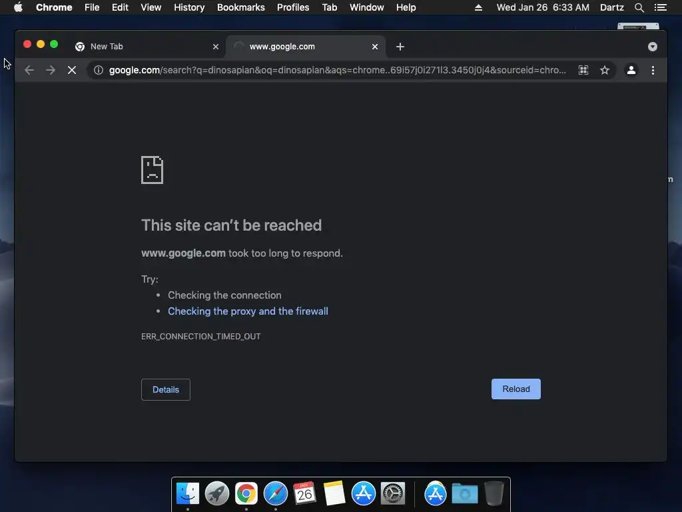The image size is (682, 512).
Task: Click the eject icon in menu bar
Action: [478, 7]
